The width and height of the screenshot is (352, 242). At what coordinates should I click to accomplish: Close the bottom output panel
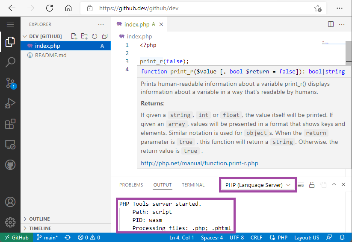click(343, 184)
